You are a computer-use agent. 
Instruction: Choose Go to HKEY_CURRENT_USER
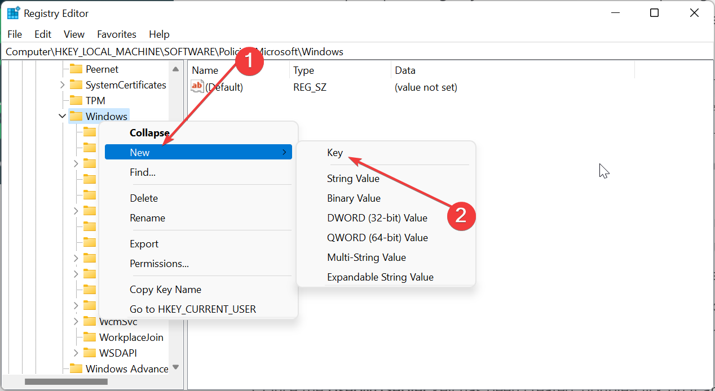click(198, 309)
